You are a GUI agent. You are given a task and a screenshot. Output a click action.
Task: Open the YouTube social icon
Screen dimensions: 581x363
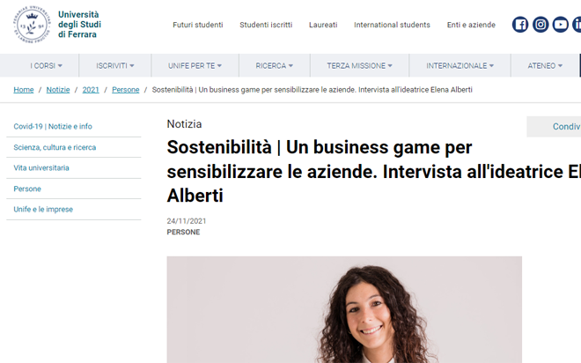[560, 25]
